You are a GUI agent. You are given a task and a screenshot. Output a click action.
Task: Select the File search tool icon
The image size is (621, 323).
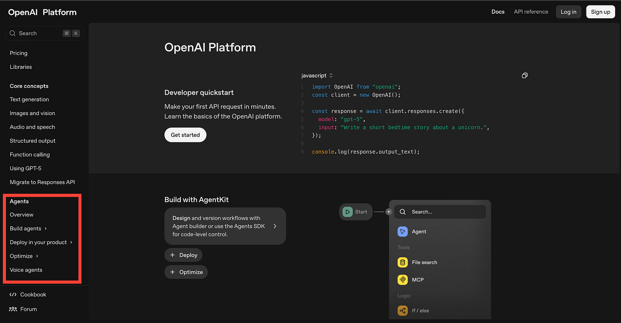click(x=403, y=262)
